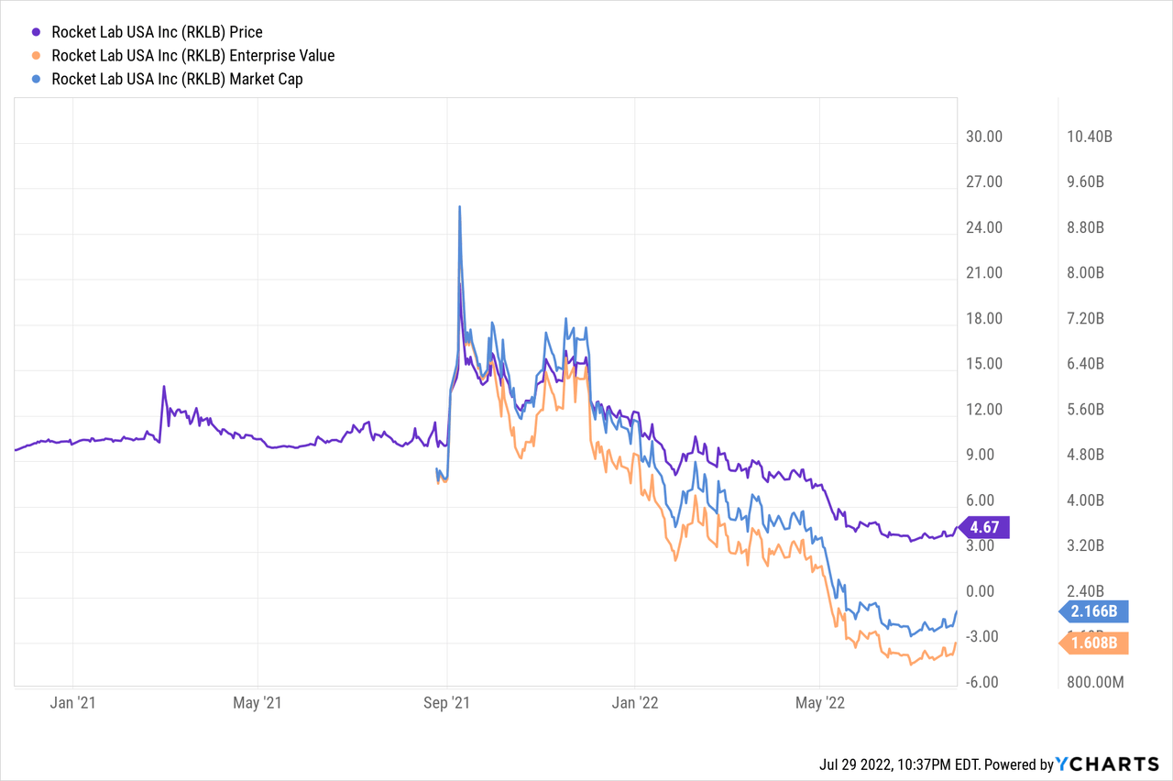Click the orange 1.608B enterprise value tag

pos(1093,643)
